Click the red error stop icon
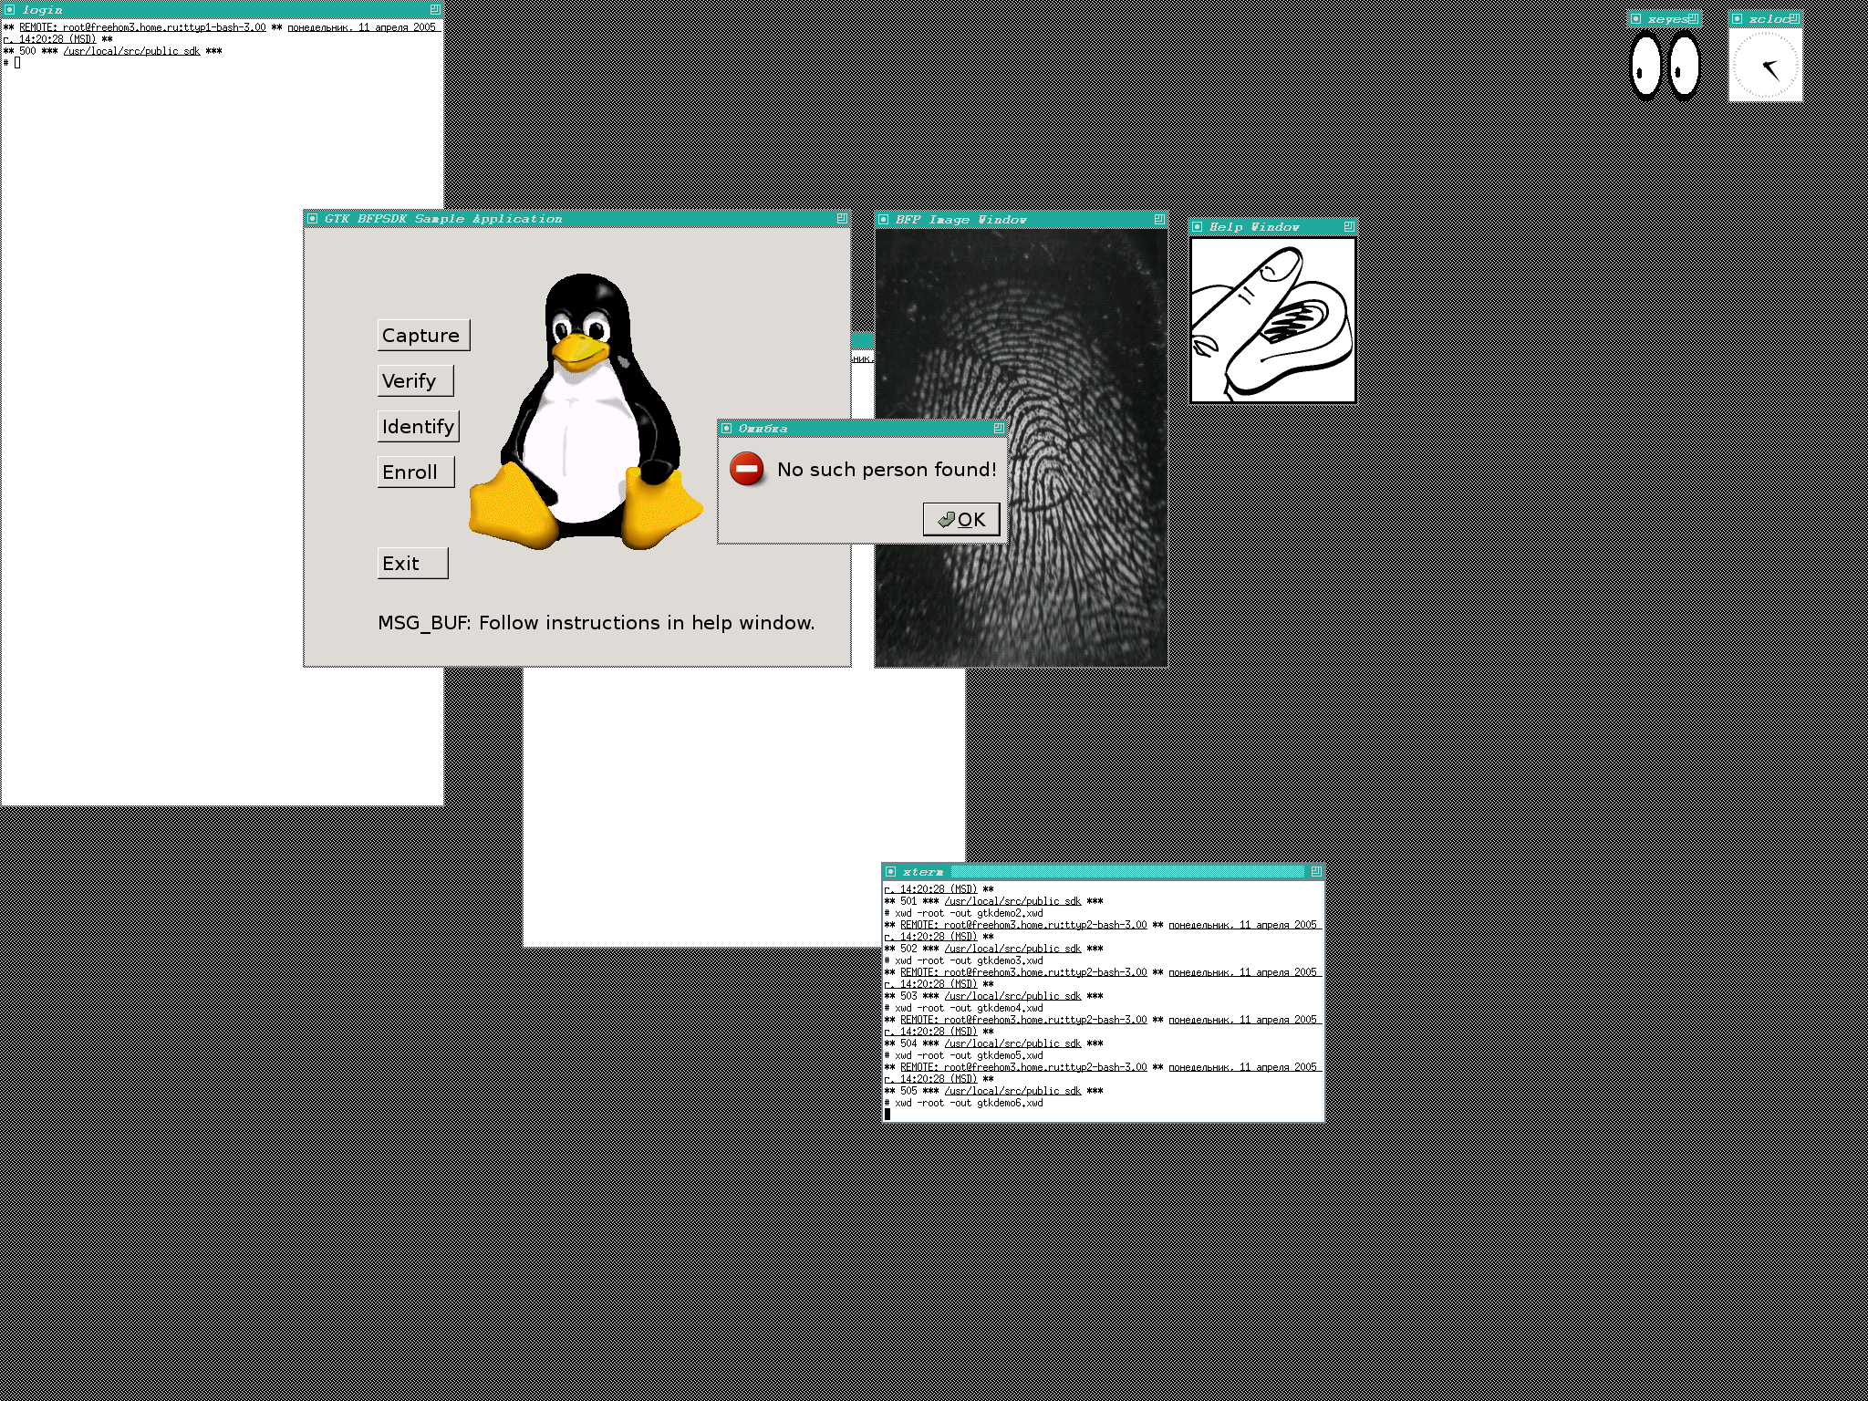The image size is (1868, 1401). [x=747, y=469]
